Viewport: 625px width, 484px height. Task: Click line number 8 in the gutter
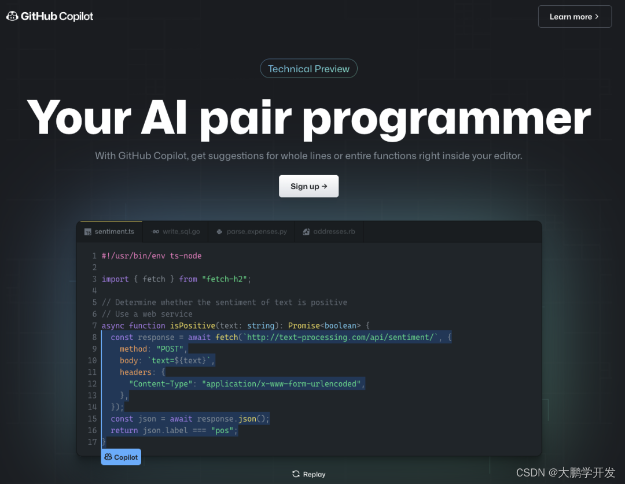pyautogui.click(x=94, y=337)
